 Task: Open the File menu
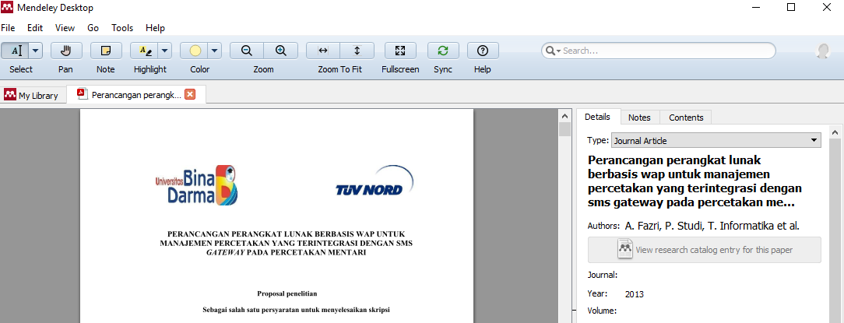point(8,28)
